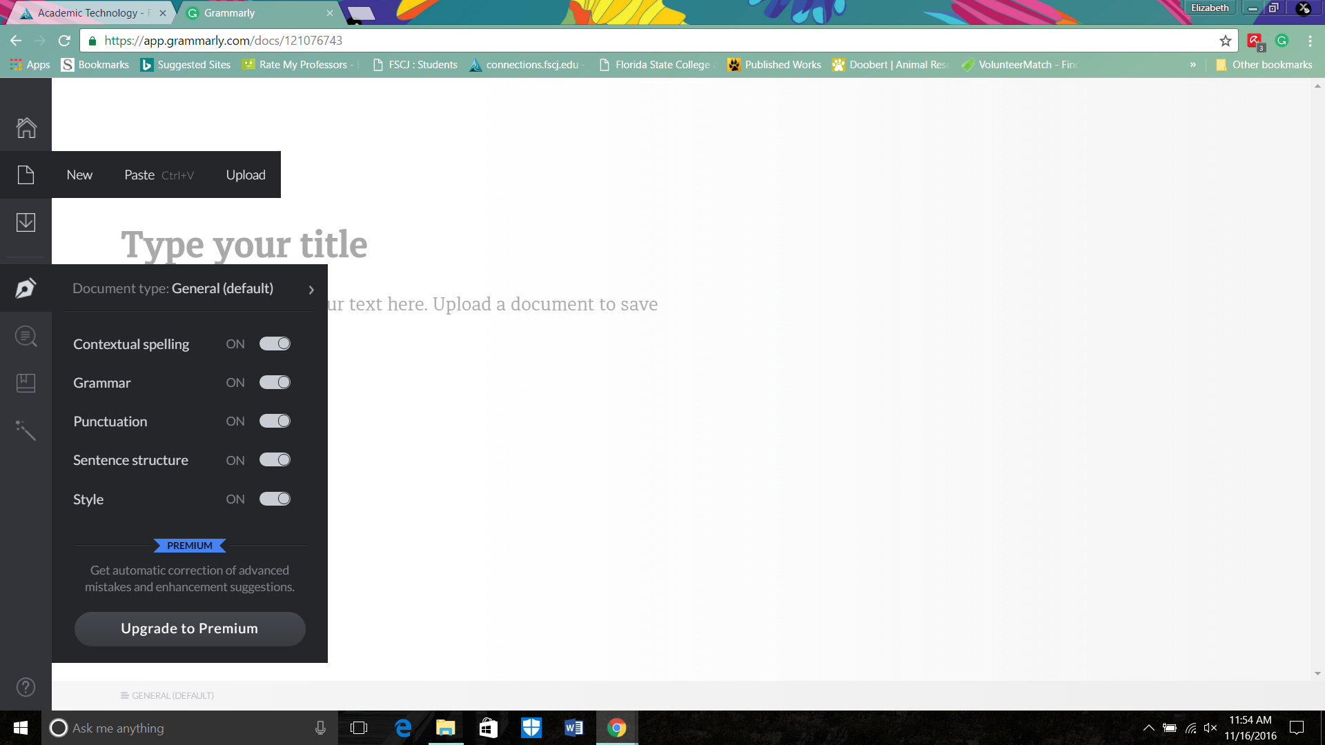Disable the Sentence structure toggle
1325x745 pixels.
tap(275, 459)
